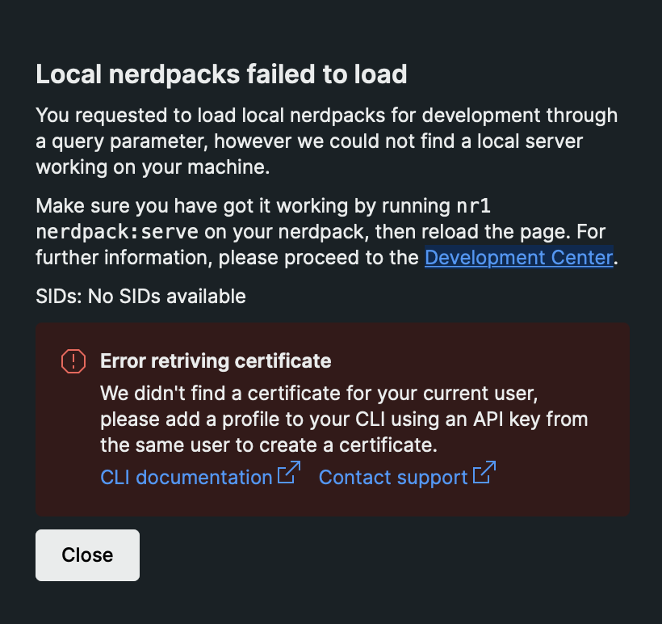
Task: Click the Close button
Action: (87, 555)
